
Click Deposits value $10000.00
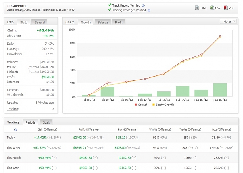47,90
